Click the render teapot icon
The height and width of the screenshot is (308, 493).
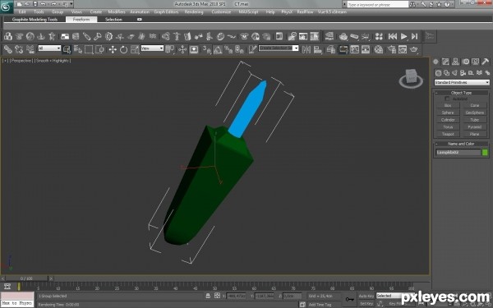coord(414,49)
